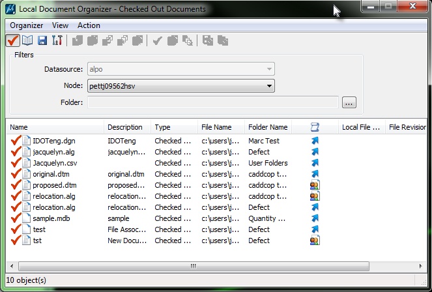Viewport: 432px width, 292px height.
Task: Click the application logo in the title bar
Action: [10, 9]
